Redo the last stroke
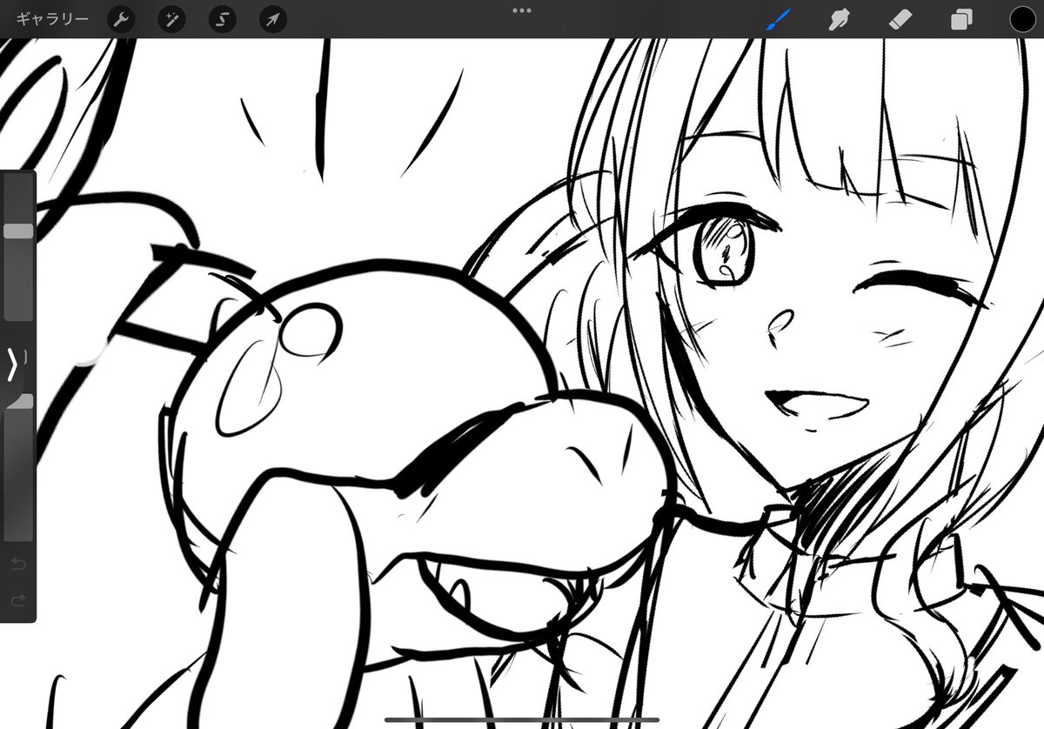1044x729 pixels. [18, 600]
